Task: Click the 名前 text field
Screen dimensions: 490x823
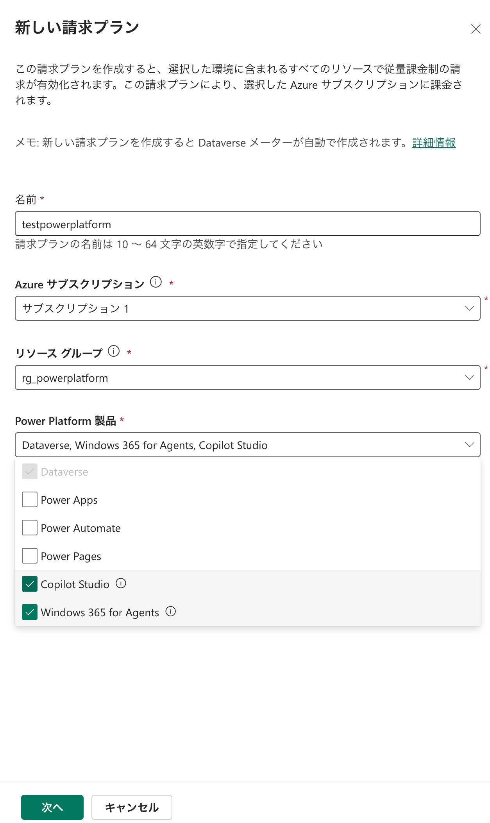Action: [247, 224]
